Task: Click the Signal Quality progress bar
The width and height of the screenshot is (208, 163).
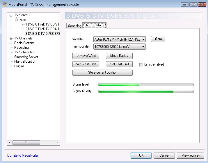Action: [x=146, y=91]
